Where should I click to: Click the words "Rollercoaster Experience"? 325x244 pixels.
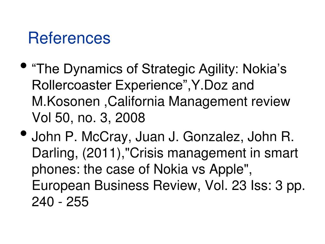click(x=107, y=85)
